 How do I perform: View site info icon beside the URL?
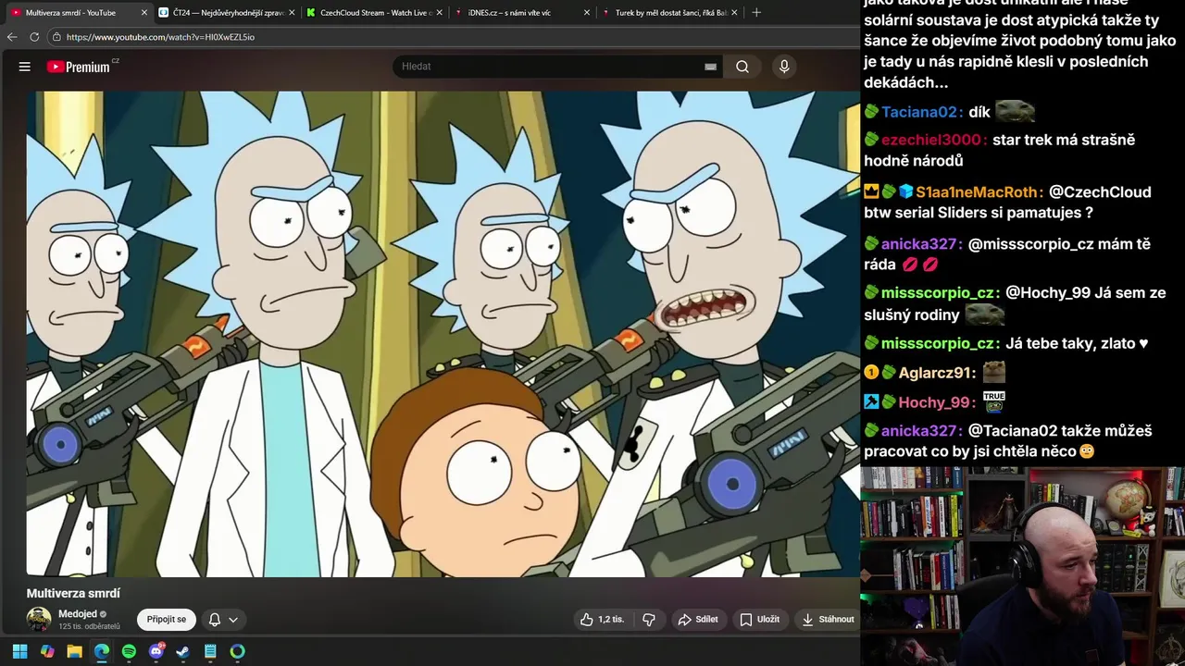(x=56, y=37)
